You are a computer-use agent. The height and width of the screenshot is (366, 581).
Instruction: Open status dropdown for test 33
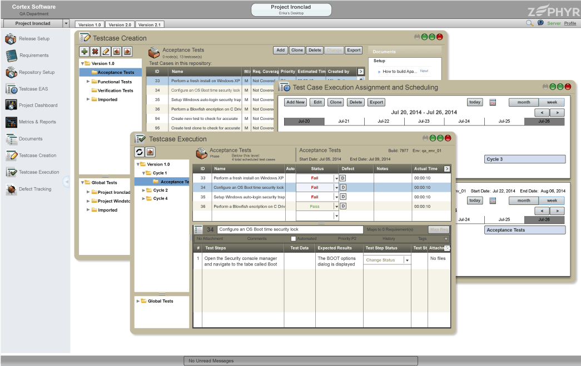336,178
